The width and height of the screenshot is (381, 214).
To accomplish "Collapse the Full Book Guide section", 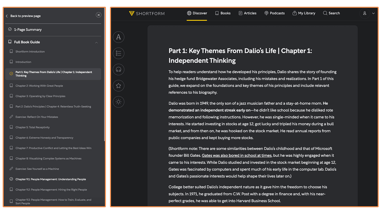I will (x=96, y=42).
